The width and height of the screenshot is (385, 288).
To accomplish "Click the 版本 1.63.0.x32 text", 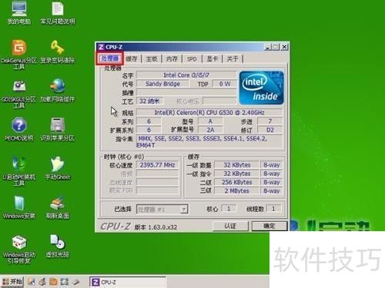I will (156, 227).
